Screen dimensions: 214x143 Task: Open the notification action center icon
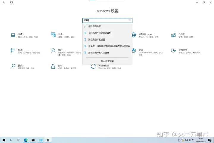point(210,140)
